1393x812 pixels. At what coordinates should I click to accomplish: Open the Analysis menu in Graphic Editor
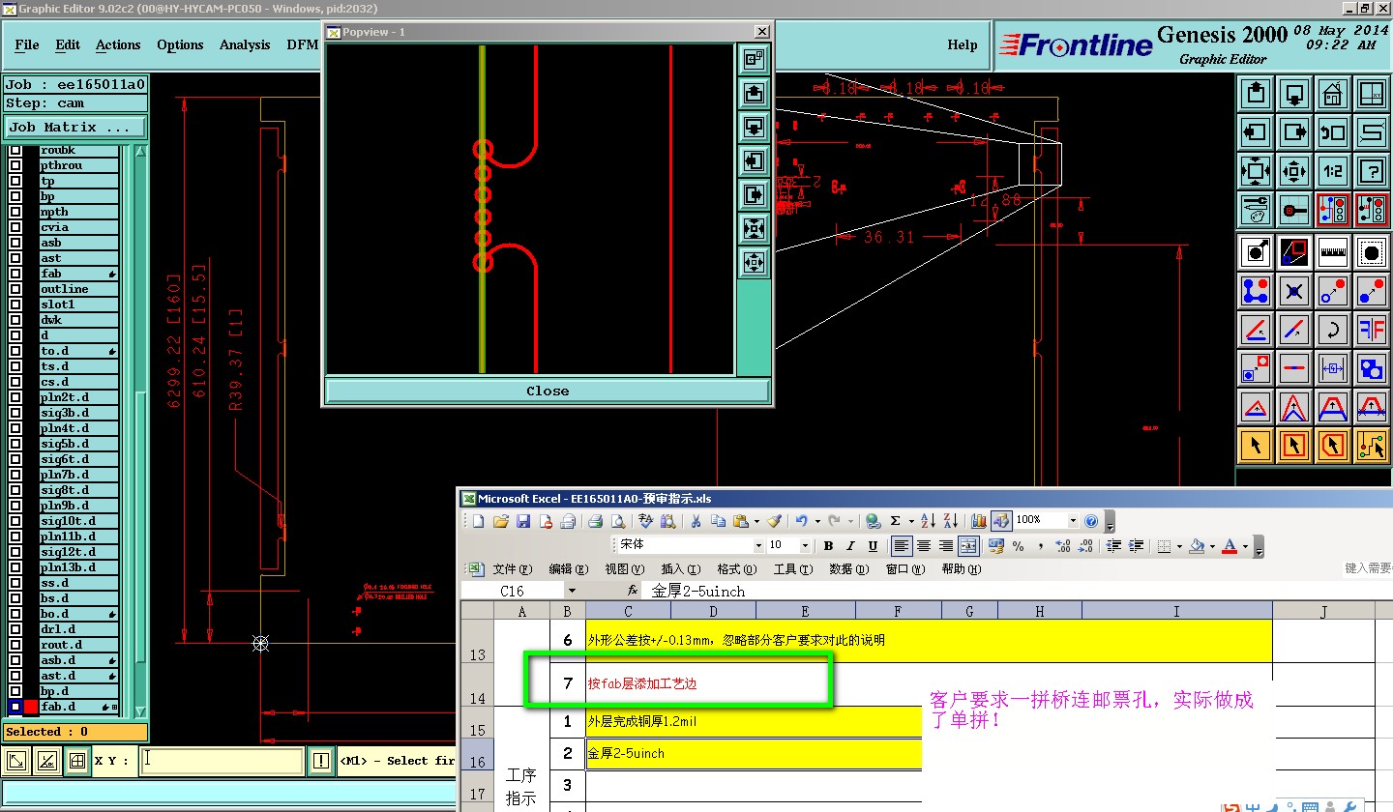245,44
